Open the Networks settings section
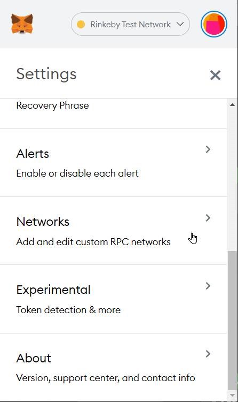Screen dimensions: 238x402 point(113,231)
